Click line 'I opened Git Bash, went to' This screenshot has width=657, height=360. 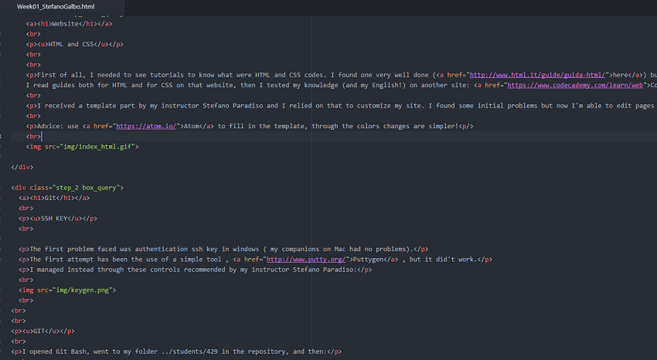(x=176, y=352)
